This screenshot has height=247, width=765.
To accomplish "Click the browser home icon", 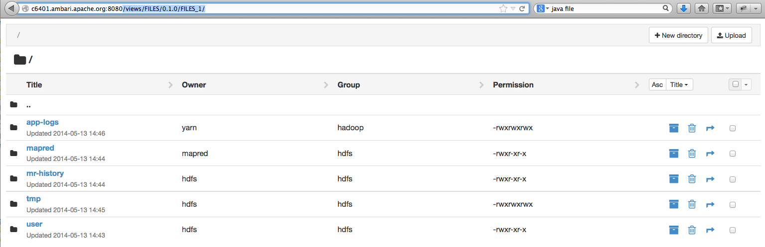I will [x=701, y=8].
